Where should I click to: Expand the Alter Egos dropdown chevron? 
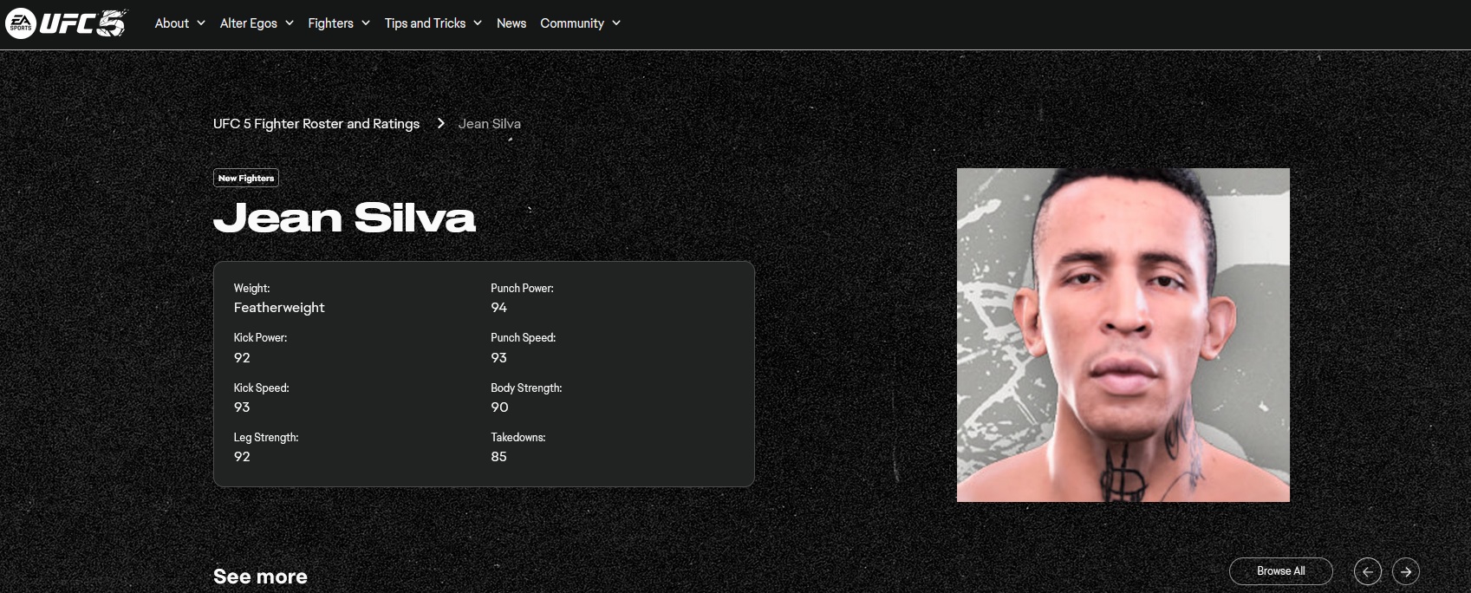pyautogui.click(x=290, y=23)
